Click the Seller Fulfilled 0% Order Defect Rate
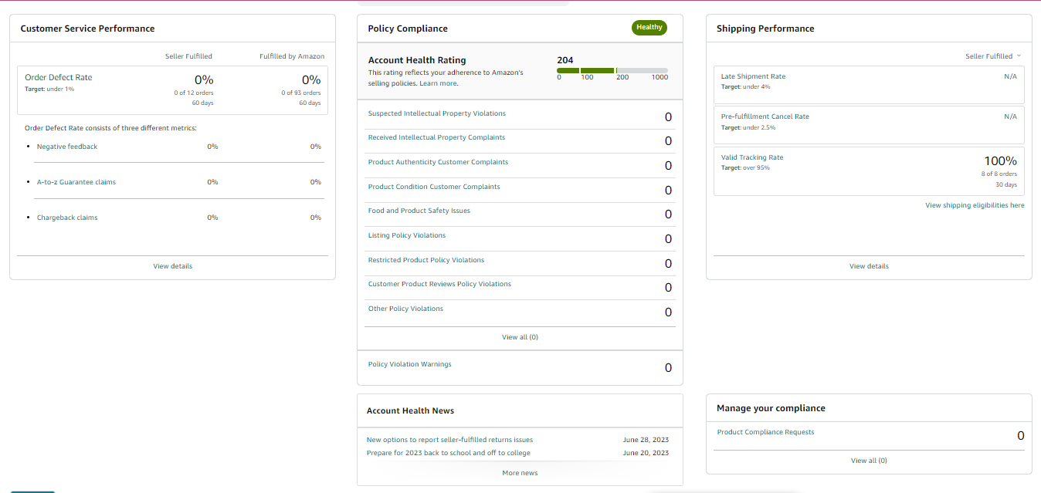1041x493 pixels. click(x=204, y=79)
